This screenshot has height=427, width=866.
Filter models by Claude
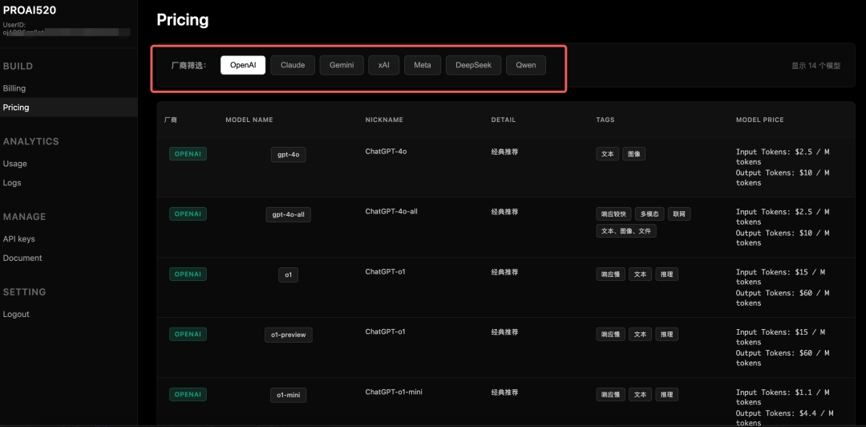(293, 65)
